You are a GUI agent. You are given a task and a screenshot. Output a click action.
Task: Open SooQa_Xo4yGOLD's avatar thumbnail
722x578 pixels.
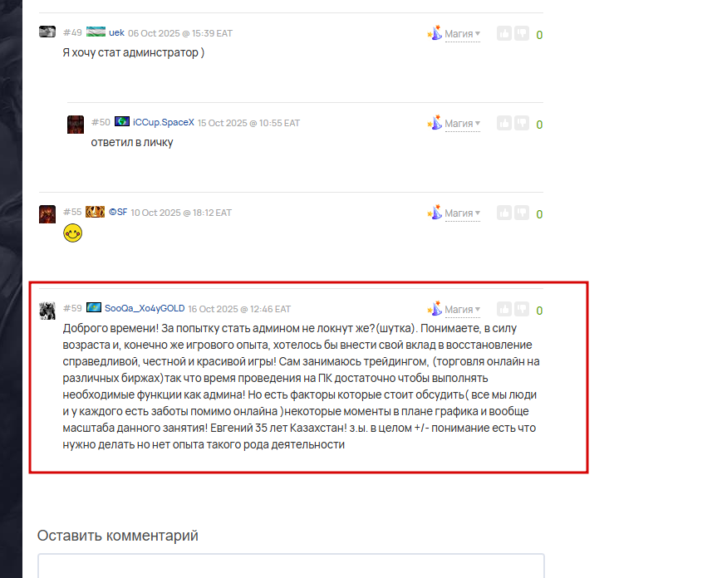pos(47,311)
